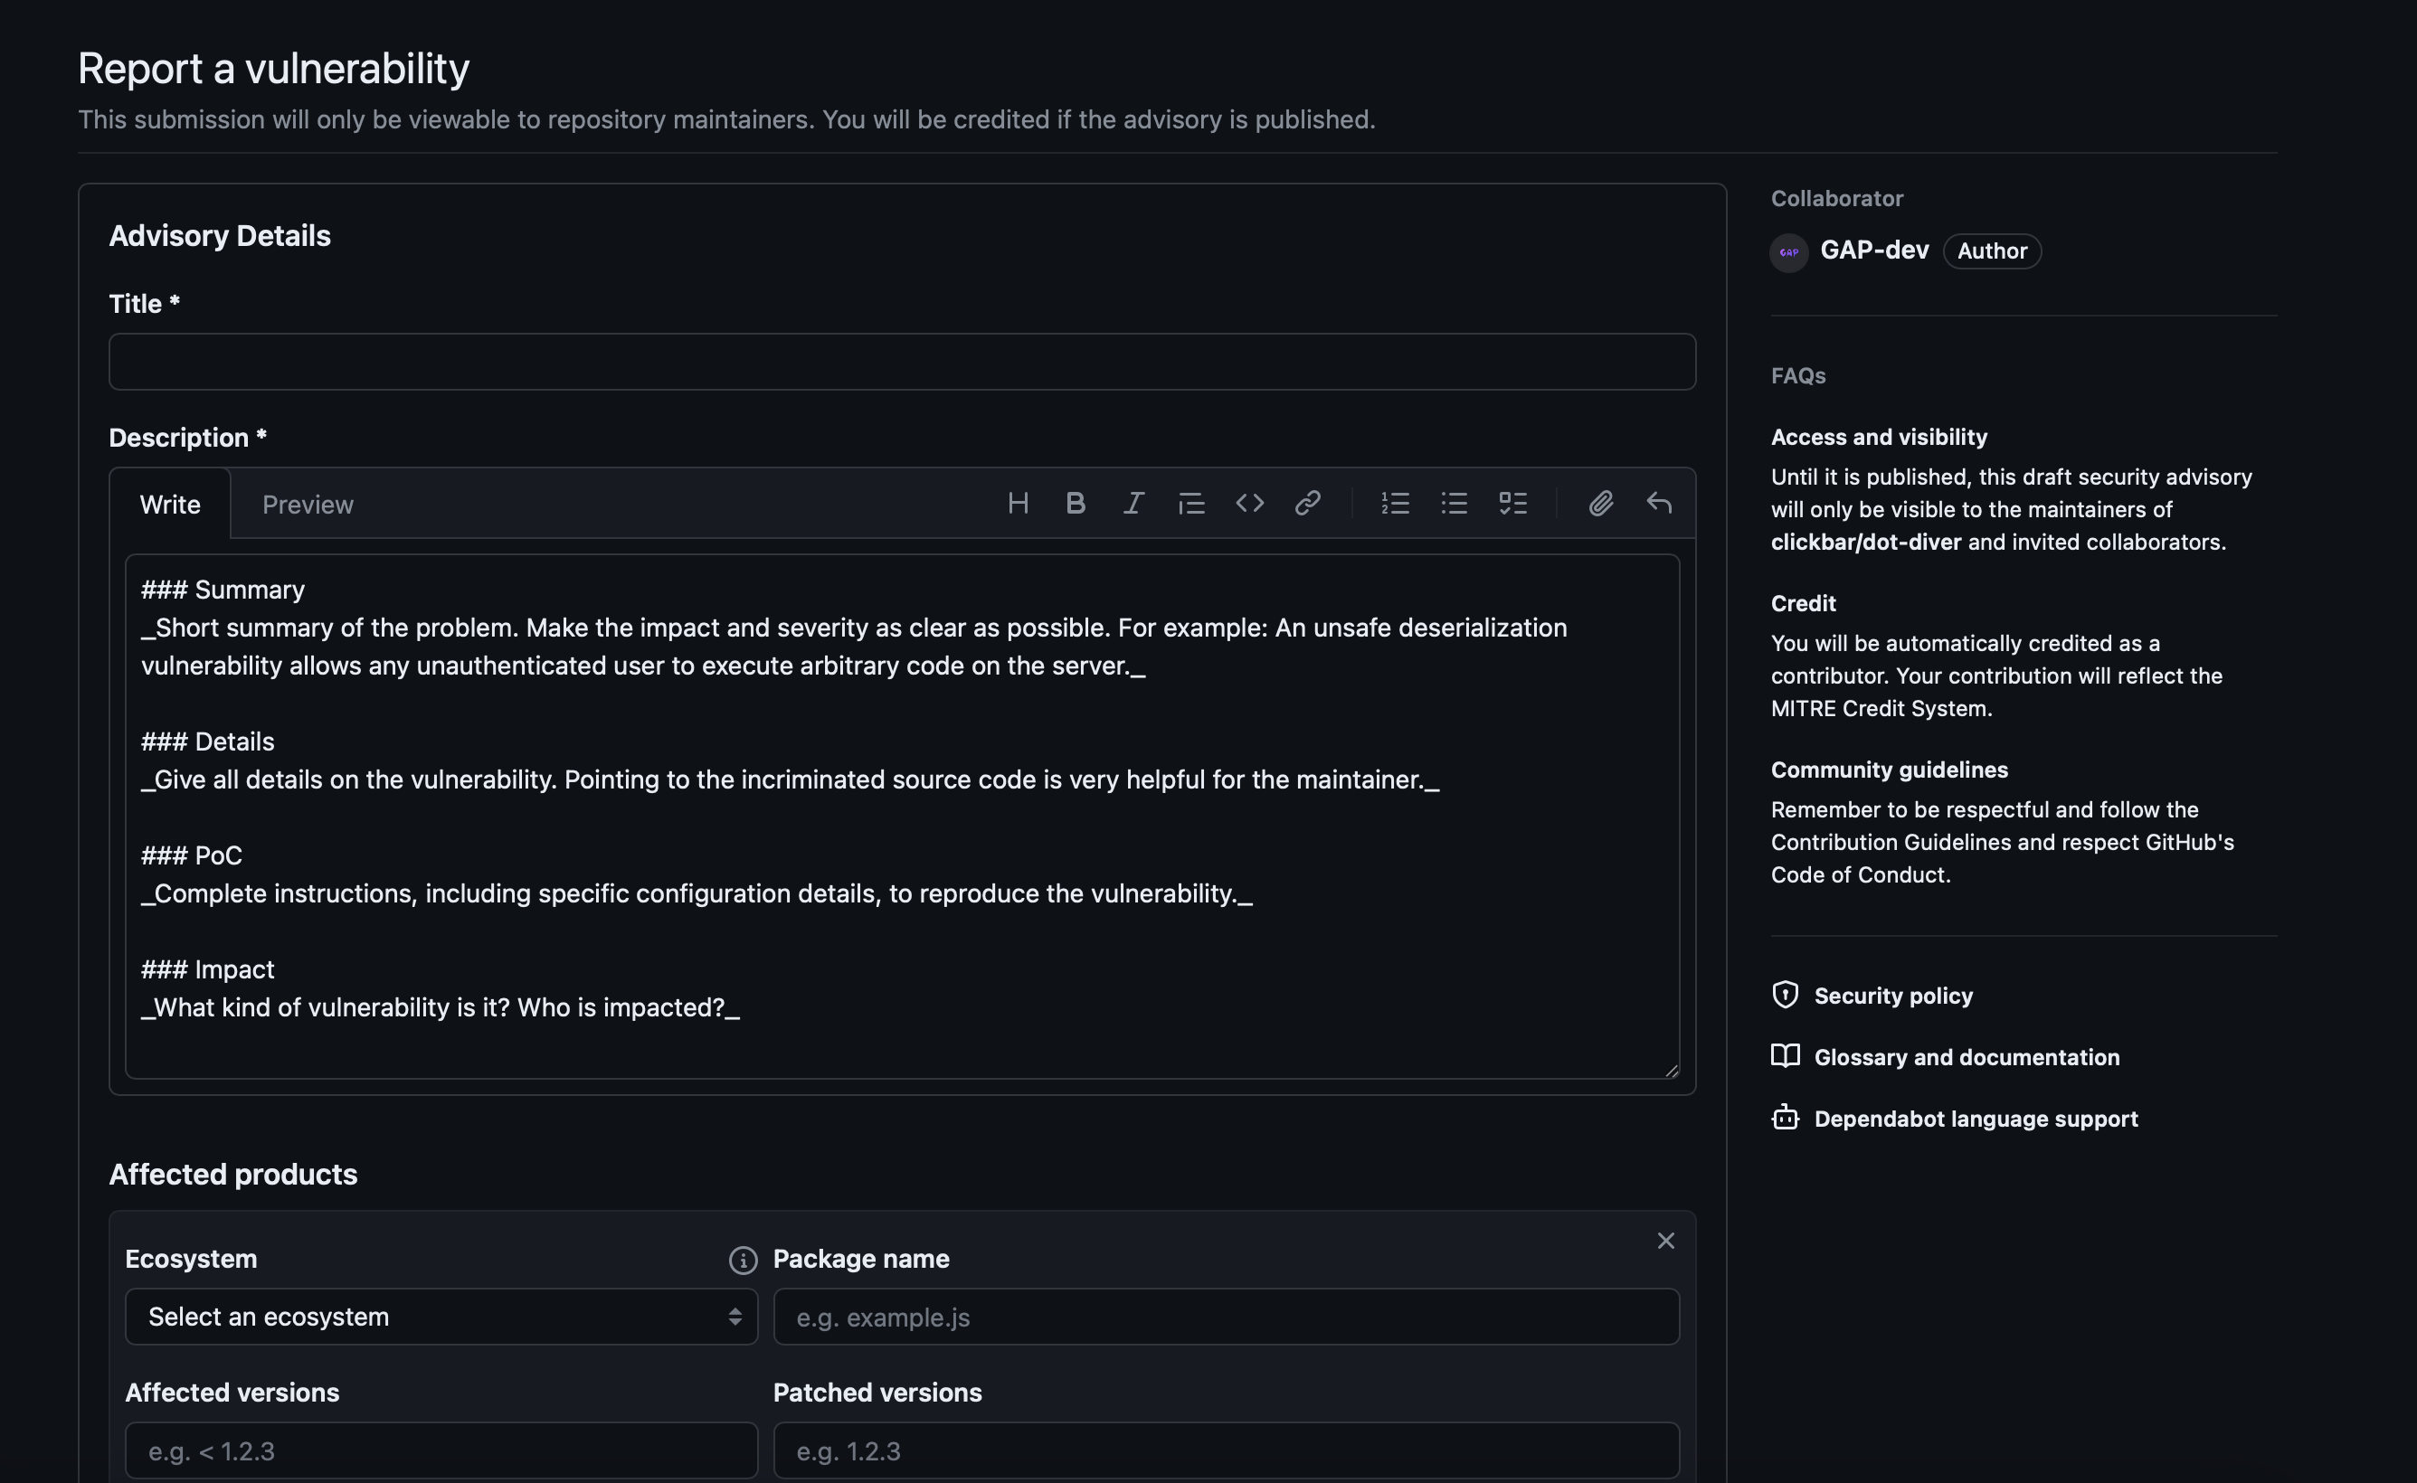
Task: Toggle bold text formatting
Action: (x=1076, y=503)
